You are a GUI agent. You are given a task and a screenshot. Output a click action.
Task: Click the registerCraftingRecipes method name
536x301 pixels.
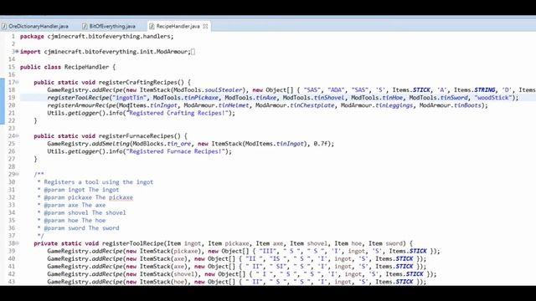(x=137, y=82)
